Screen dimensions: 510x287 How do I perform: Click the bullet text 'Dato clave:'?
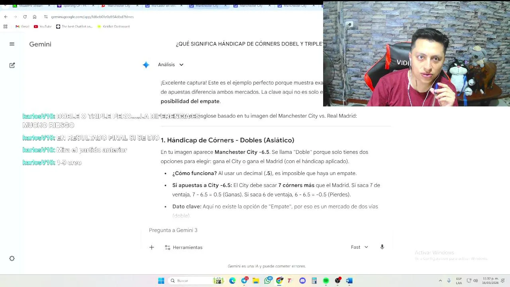(187, 206)
